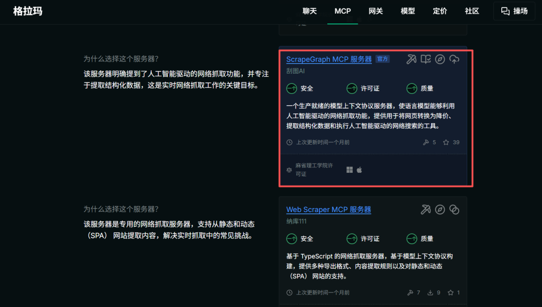This screenshot has height=307, width=542.
Task: Click ScrapeGraph star count icon
Action: (x=446, y=142)
